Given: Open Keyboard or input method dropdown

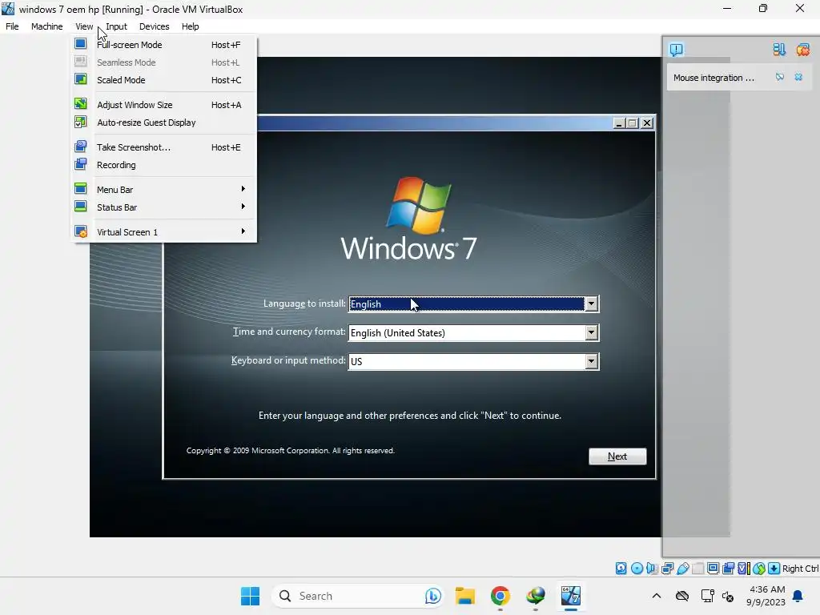Looking at the screenshot, I should pyautogui.click(x=591, y=361).
